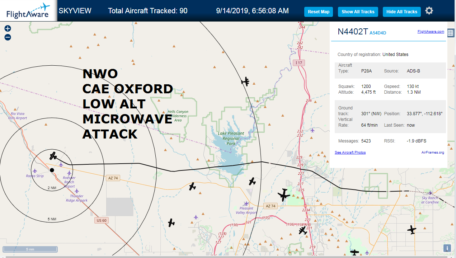The width and height of the screenshot is (456, 258).
Task: Click the A54D4D hex code
Action: point(378,33)
